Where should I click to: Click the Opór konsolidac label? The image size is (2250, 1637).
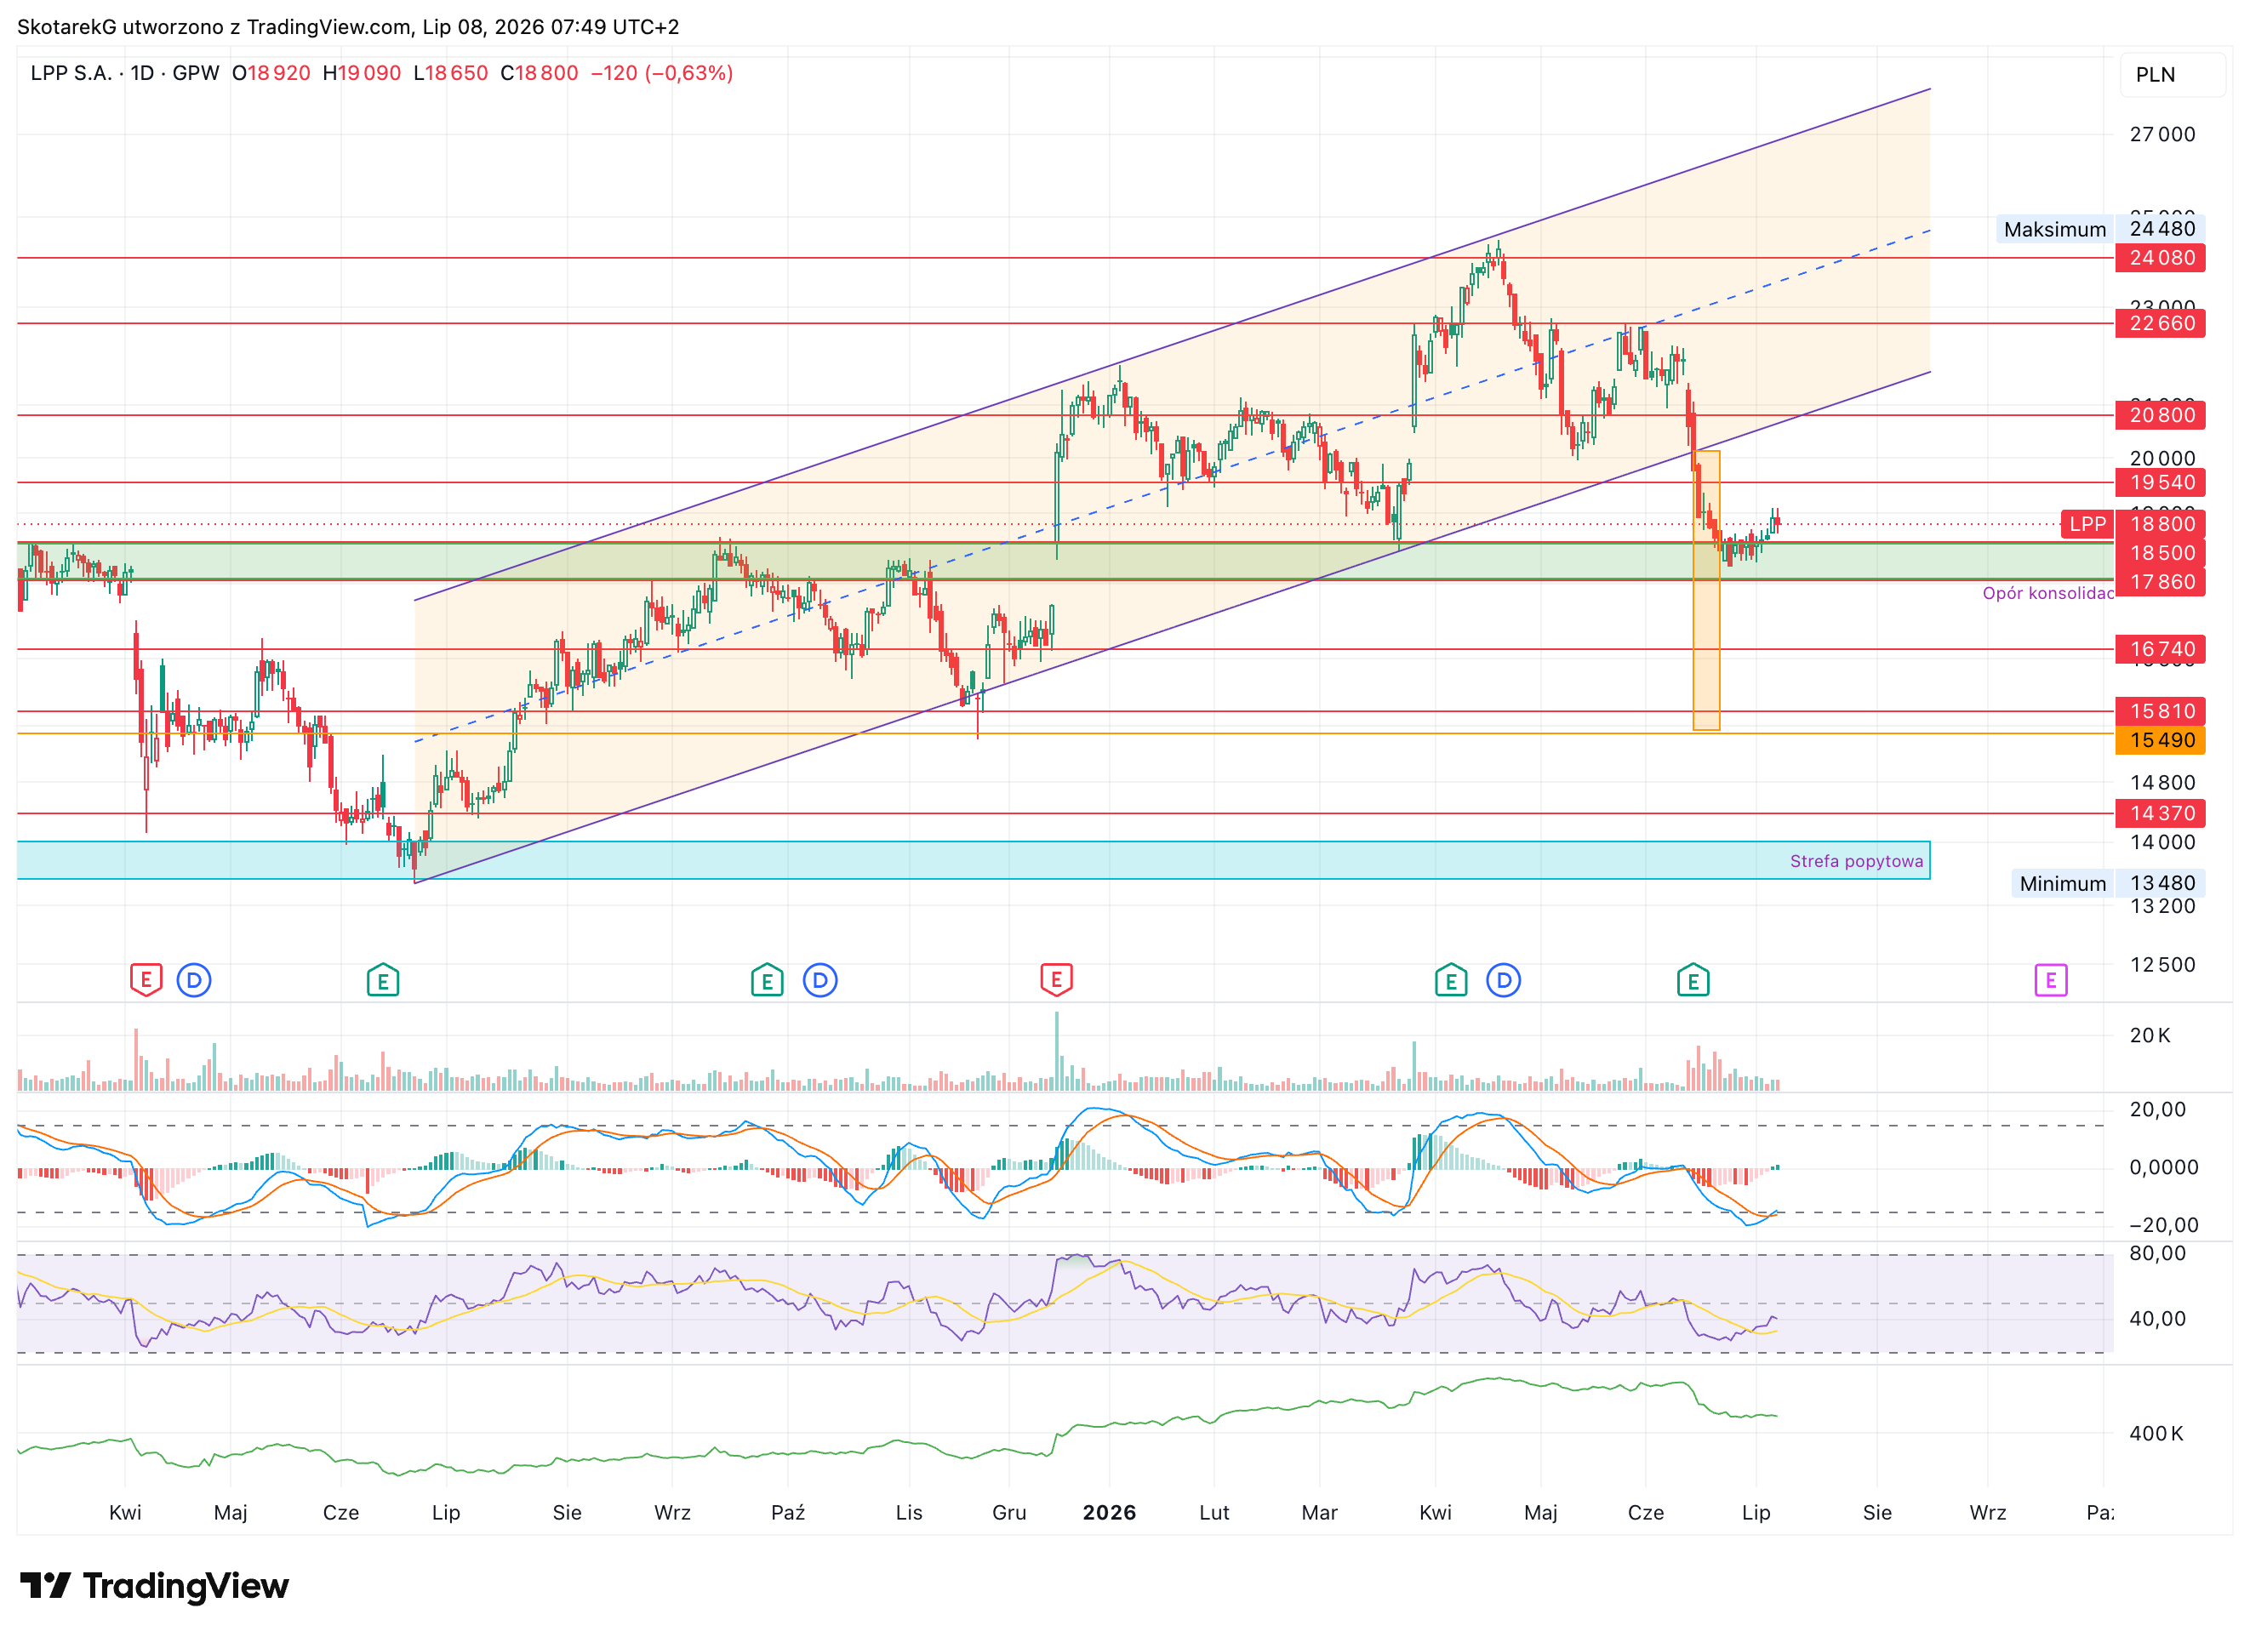tap(2047, 593)
